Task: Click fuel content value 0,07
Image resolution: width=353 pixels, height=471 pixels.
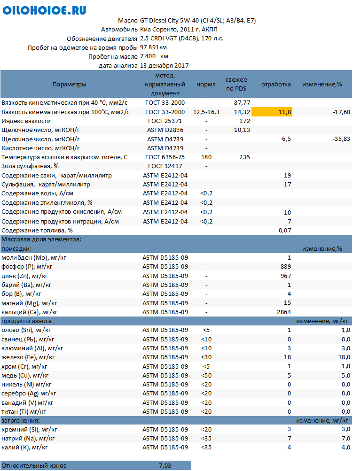Action: pos(285,231)
